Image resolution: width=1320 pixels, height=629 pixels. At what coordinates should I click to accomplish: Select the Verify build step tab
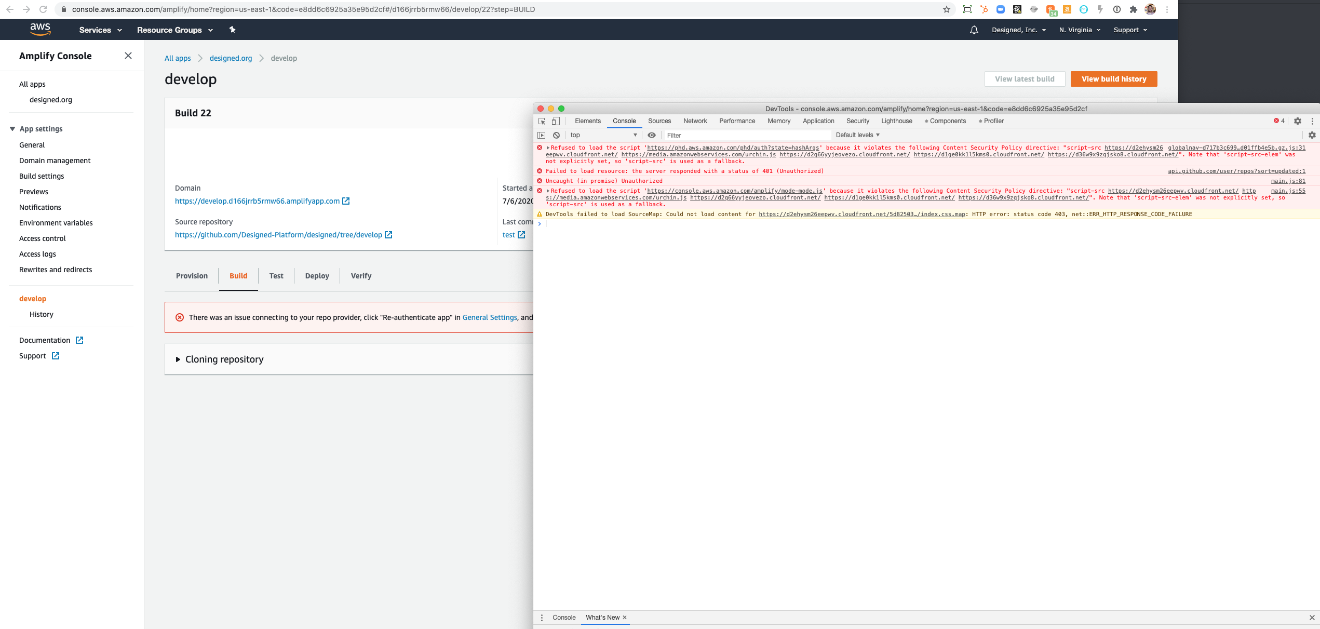click(361, 276)
